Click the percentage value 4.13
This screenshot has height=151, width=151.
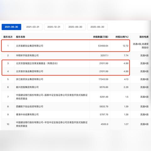[126, 79]
